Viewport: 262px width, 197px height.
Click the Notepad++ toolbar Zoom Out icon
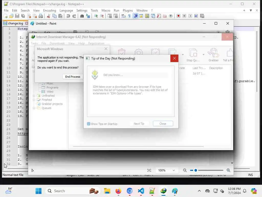coord(102,16)
